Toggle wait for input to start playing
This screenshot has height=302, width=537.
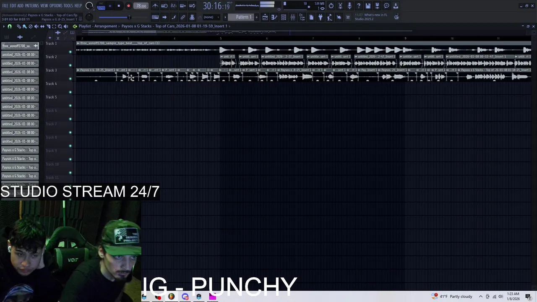point(164,6)
